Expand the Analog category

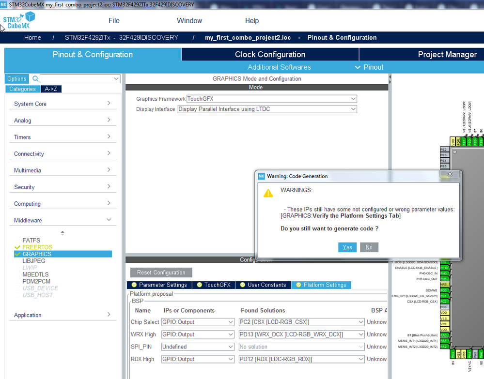click(x=62, y=121)
